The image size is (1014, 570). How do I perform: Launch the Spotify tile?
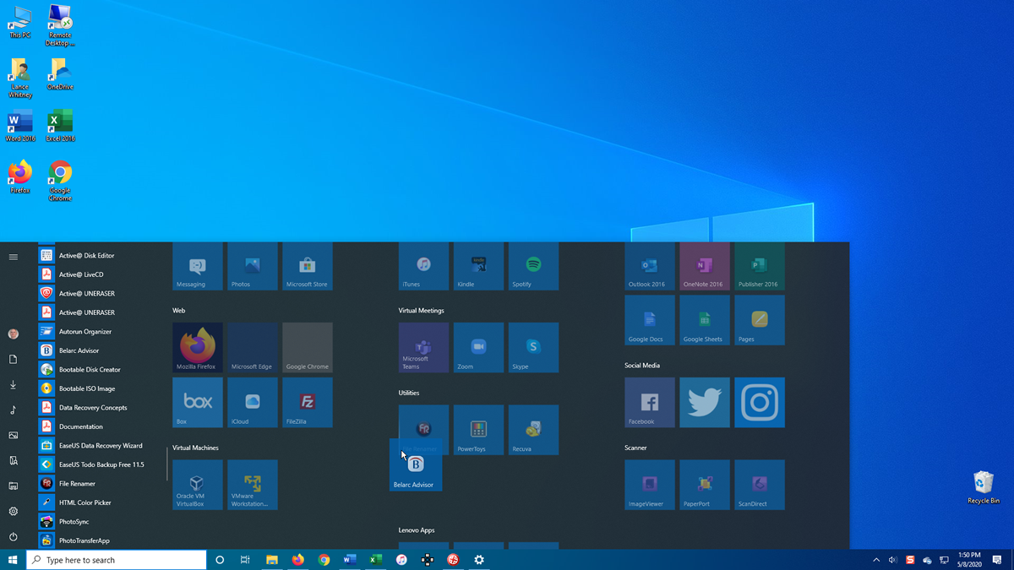[534, 267]
